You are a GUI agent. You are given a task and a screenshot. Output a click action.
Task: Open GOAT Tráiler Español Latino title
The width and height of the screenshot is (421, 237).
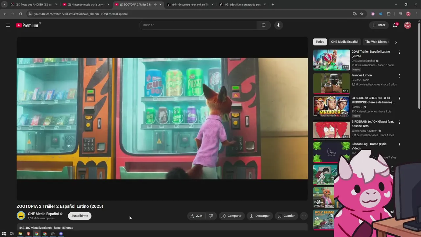pyautogui.click(x=371, y=54)
